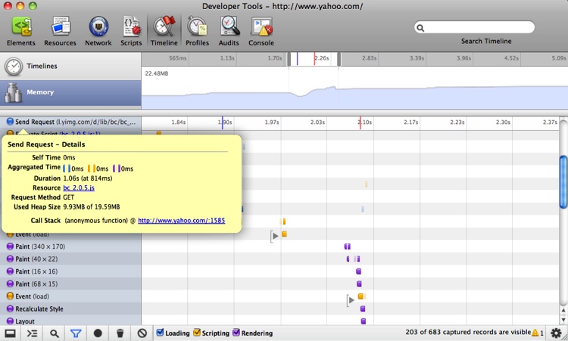The image size is (568, 341).
Task: Dock the developer tools window
Action: [10, 333]
